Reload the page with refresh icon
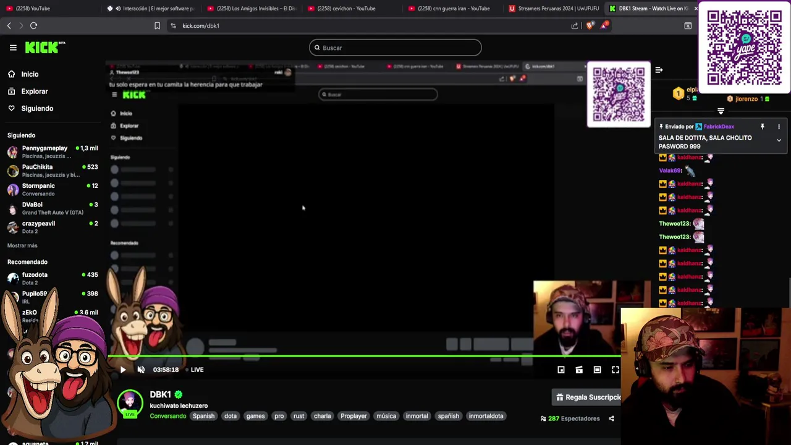The image size is (791, 445). (x=33, y=25)
